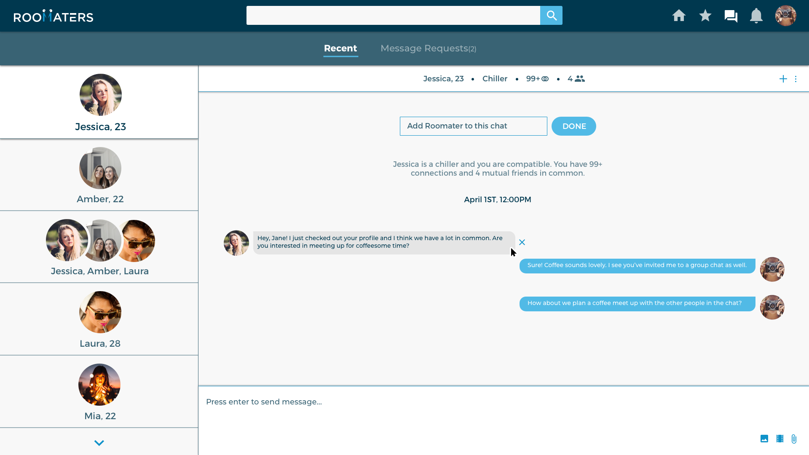The width and height of the screenshot is (809, 455).
Task: Switch to the Recent tab
Action: pos(340,48)
